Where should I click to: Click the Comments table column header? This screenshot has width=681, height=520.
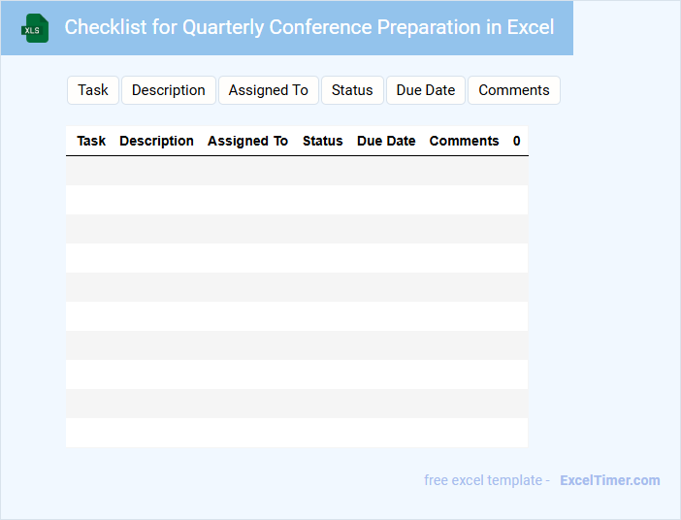[464, 141]
